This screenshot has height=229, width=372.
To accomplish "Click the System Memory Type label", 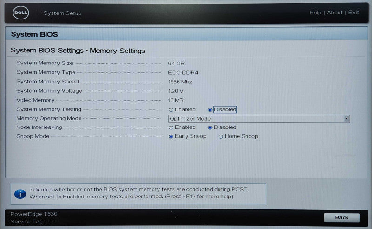I will point(46,72).
